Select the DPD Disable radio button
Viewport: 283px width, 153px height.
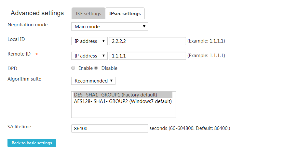click(x=96, y=68)
